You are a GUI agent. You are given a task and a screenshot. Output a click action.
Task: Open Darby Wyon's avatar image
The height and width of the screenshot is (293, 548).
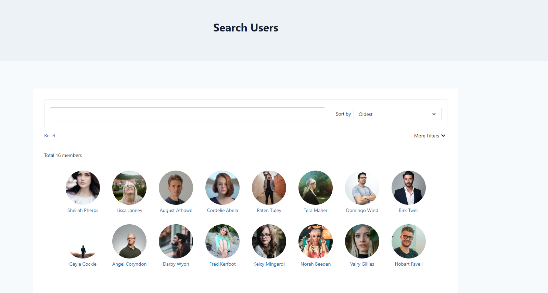coord(176,241)
